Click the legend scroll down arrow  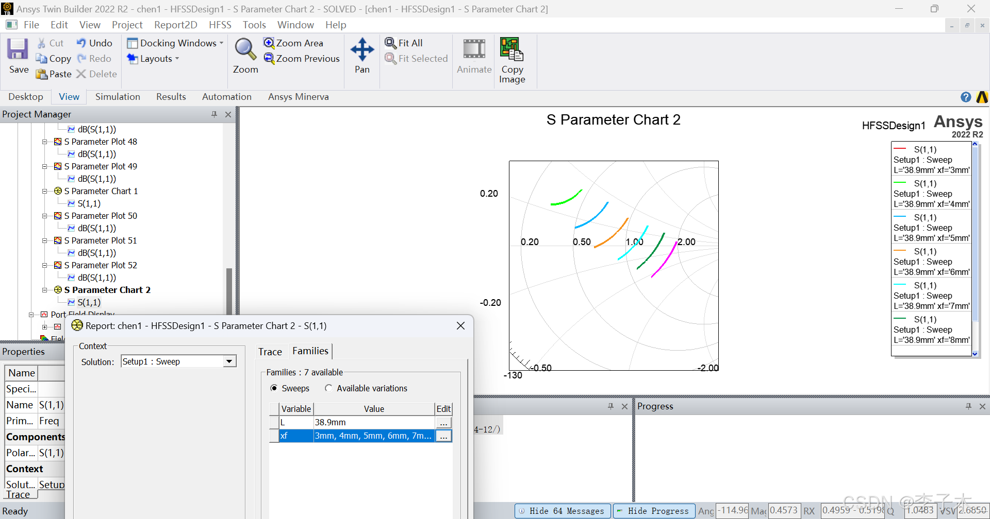pyautogui.click(x=975, y=354)
